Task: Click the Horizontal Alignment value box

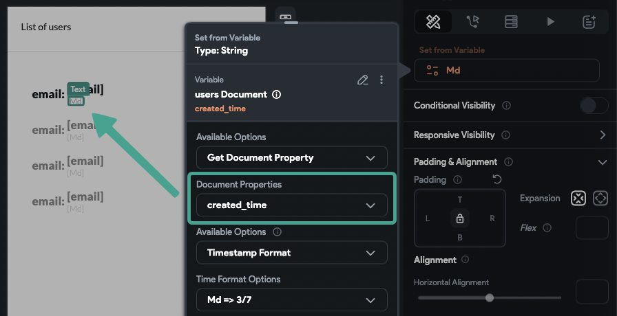Action: click(x=592, y=292)
